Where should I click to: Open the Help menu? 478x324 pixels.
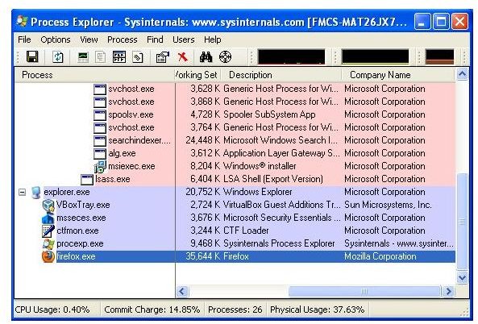[x=213, y=39]
